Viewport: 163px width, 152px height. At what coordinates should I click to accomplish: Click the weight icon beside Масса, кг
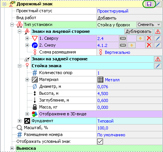tap(35, 107)
